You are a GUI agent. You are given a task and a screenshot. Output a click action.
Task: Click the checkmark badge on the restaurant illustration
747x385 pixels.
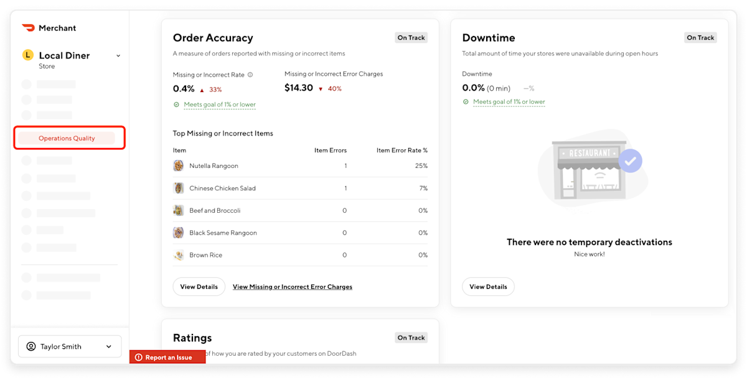[x=631, y=160]
